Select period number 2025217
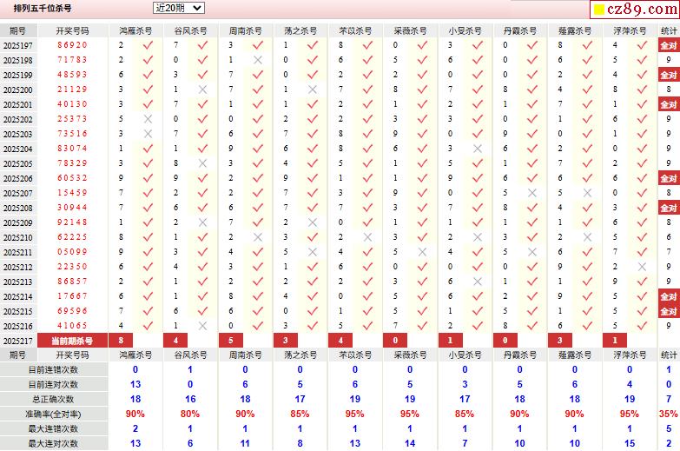This screenshot has height=451, width=680. pos(17,342)
